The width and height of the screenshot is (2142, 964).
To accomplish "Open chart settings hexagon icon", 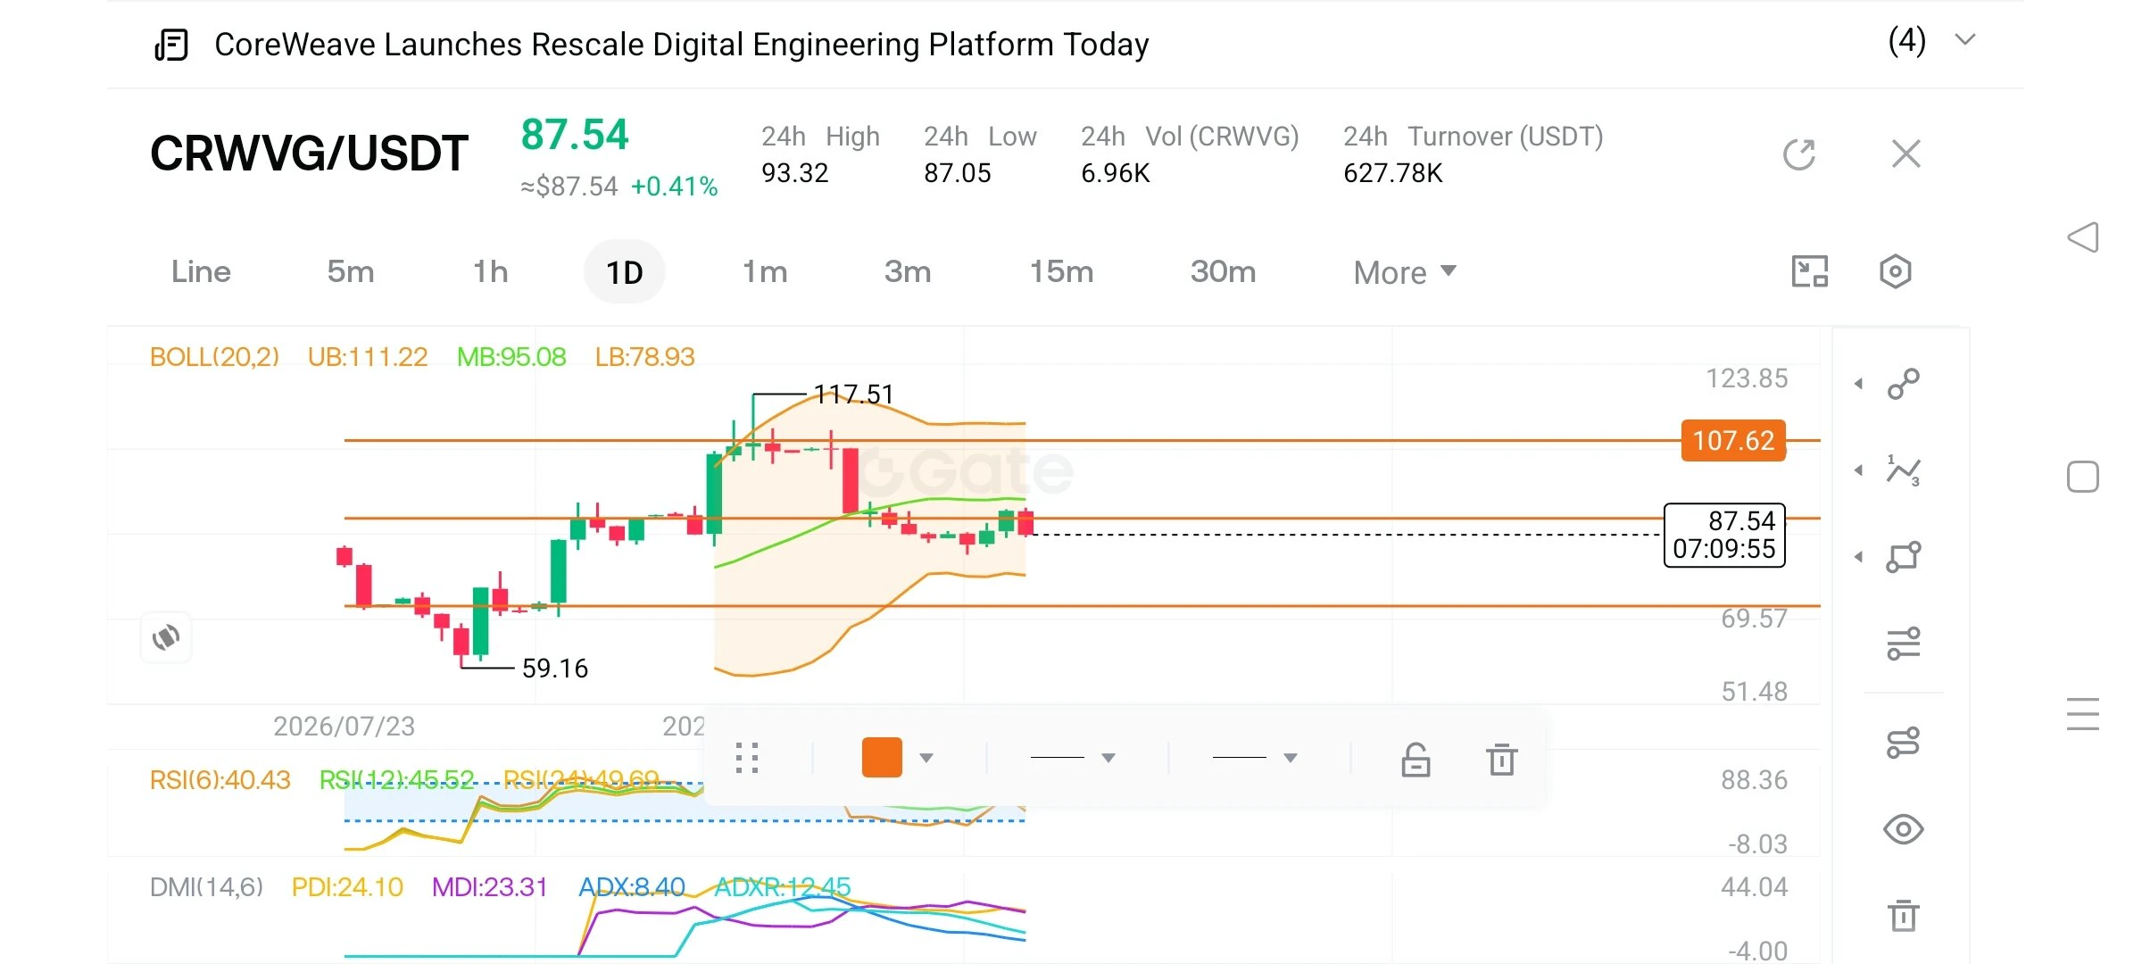I will (x=1895, y=271).
